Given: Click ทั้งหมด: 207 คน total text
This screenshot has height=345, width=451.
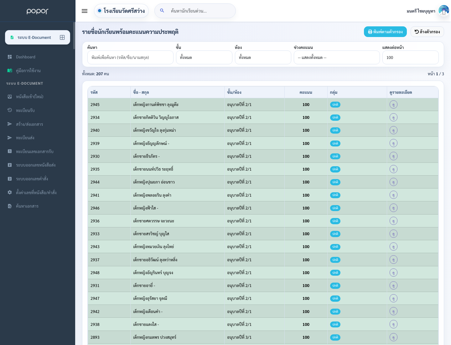Looking at the screenshot, I should click(x=96, y=74).
